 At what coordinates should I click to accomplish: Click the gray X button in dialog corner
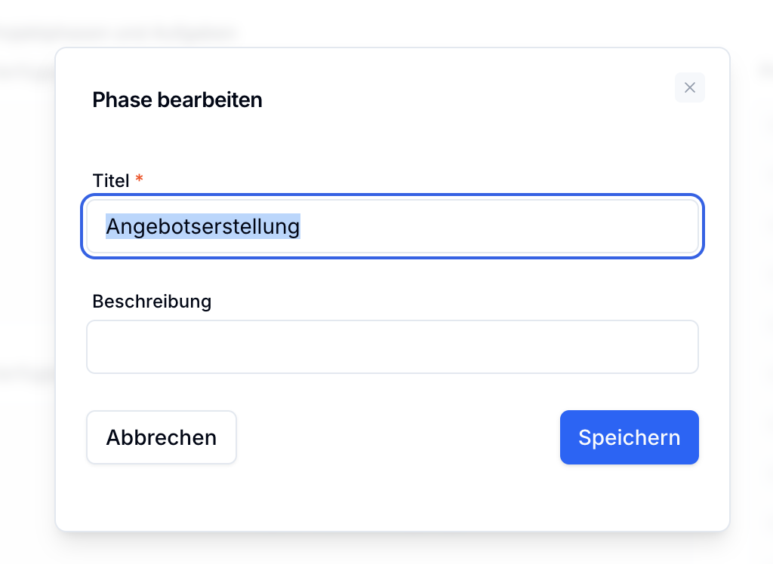(x=689, y=87)
